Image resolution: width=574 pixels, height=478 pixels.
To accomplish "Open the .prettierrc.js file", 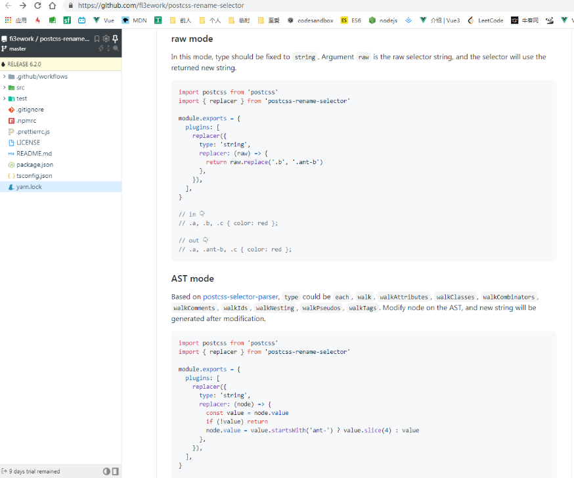I will point(61,131).
